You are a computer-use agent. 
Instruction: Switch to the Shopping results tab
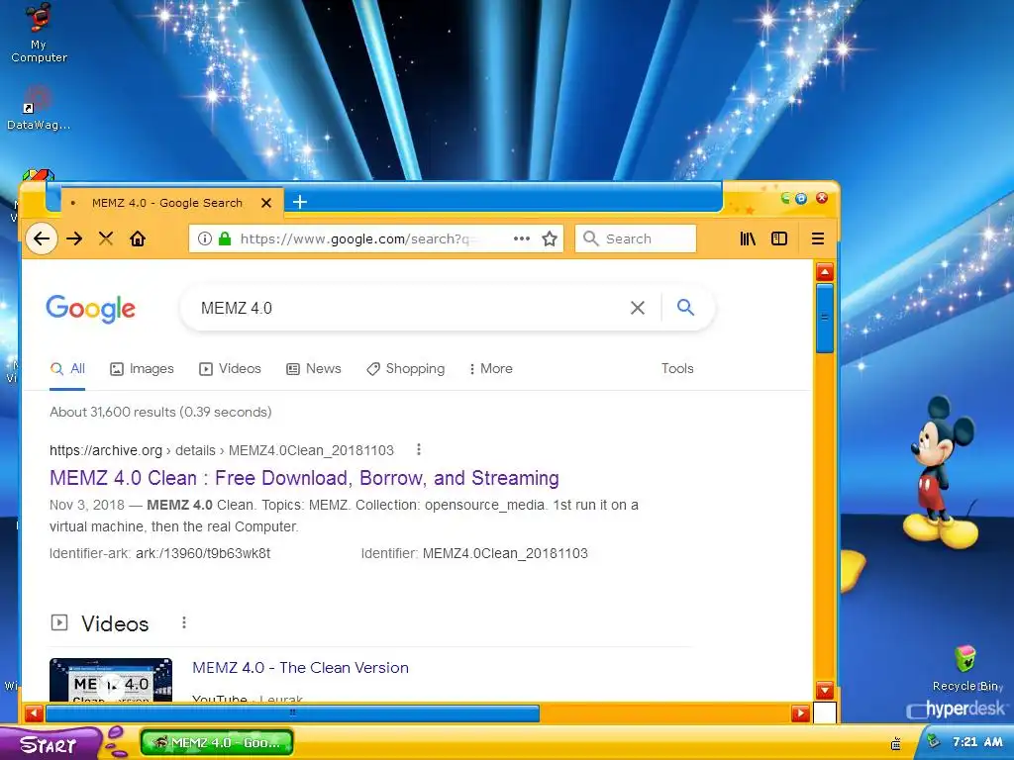click(x=405, y=368)
